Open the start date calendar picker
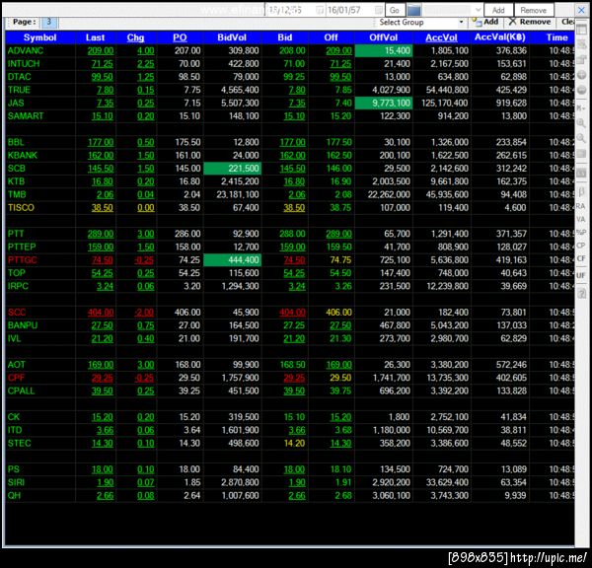 point(320,10)
